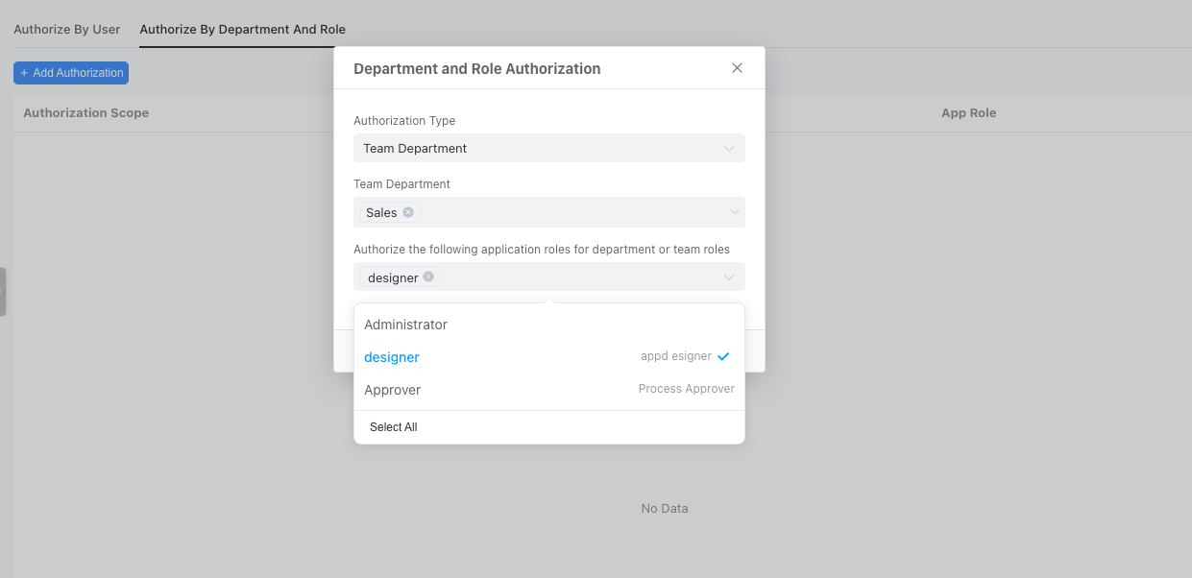Click the App Role column header
The width and height of the screenshot is (1192, 578).
[968, 112]
